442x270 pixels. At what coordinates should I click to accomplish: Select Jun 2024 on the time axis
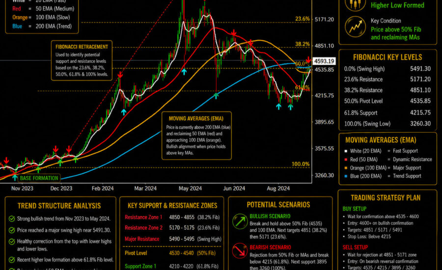point(234,189)
